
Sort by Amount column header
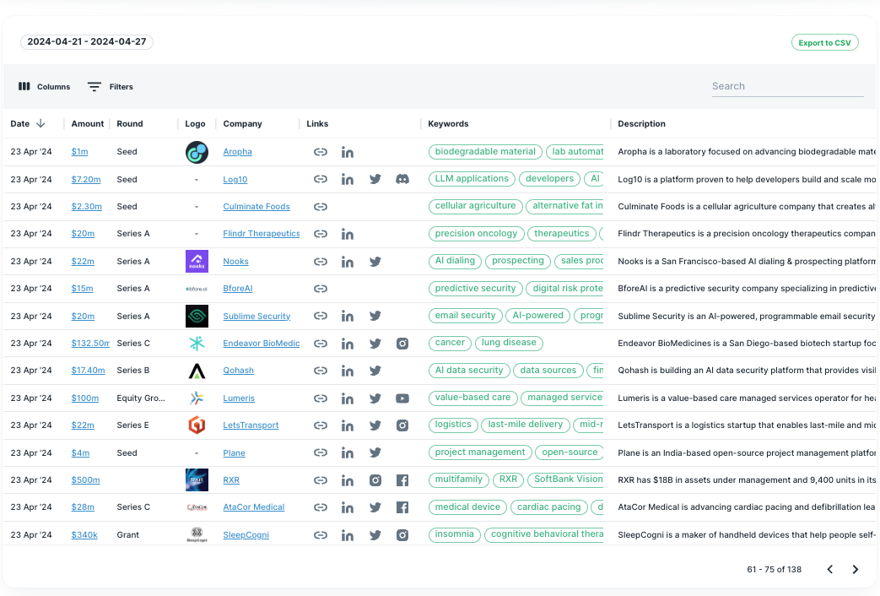[88, 123]
